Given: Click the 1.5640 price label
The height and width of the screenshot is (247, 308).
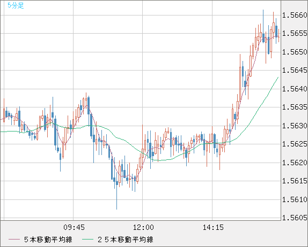Looking at the screenshot, I should click(295, 89).
